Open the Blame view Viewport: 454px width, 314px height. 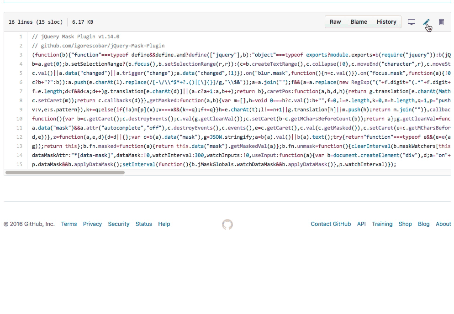[x=359, y=22]
